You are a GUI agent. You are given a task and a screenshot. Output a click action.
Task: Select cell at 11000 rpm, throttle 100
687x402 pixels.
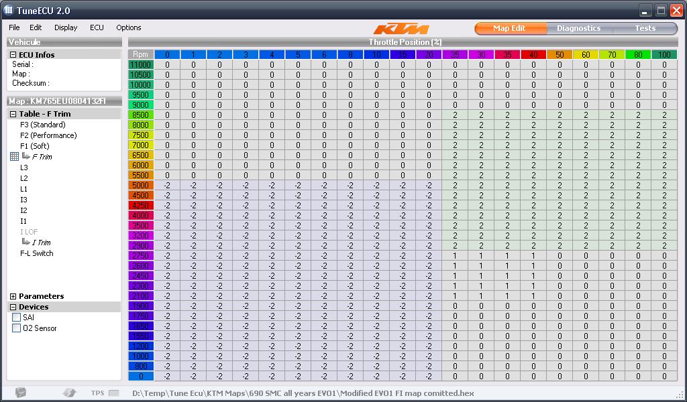[664, 64]
